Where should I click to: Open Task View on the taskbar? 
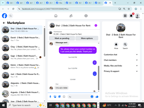click(x=51, y=105)
